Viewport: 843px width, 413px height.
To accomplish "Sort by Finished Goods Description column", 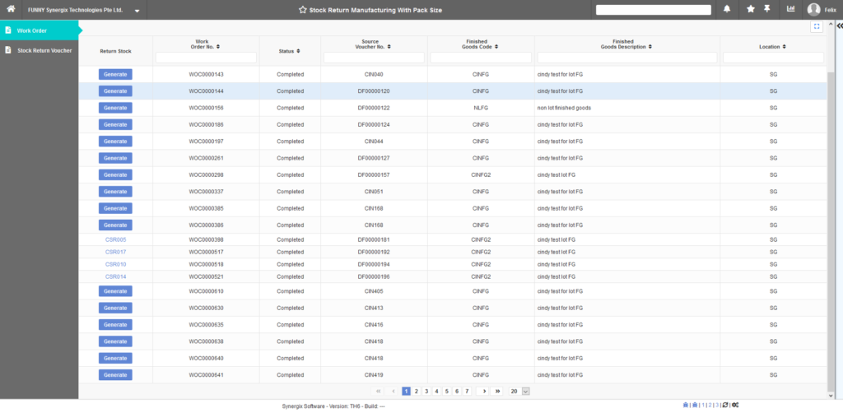I will (650, 47).
